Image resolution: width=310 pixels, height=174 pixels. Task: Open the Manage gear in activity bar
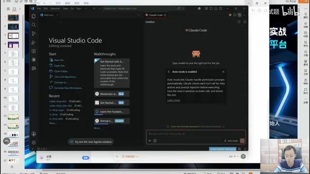(x=33, y=143)
